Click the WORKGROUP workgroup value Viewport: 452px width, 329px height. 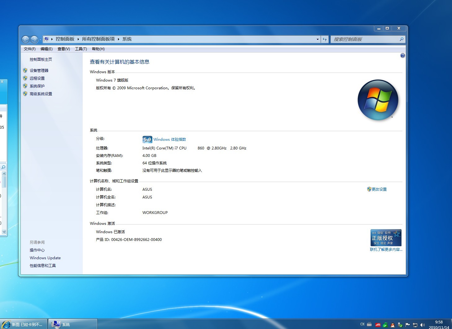tap(155, 213)
